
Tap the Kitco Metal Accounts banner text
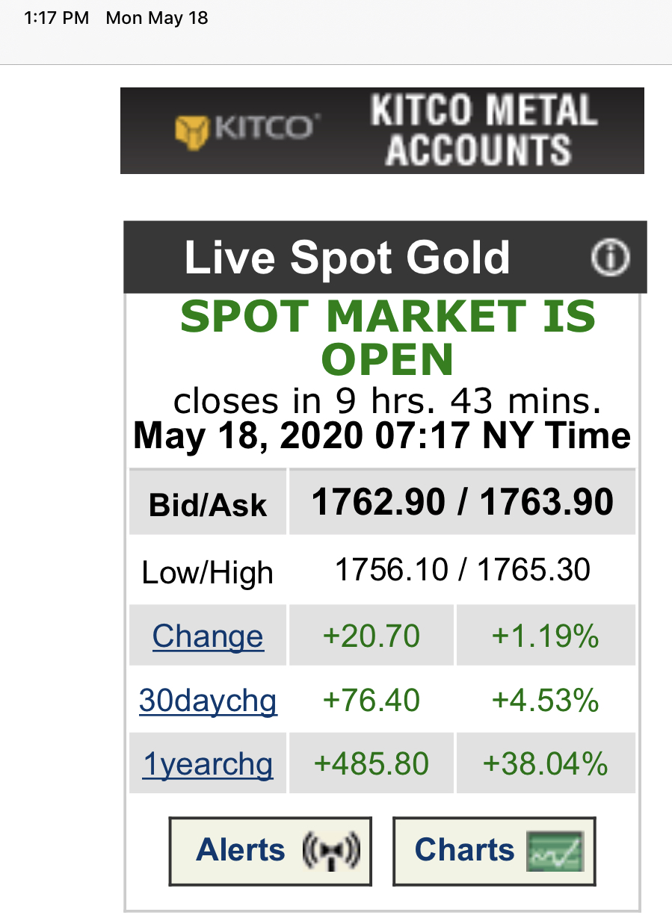[483, 131]
